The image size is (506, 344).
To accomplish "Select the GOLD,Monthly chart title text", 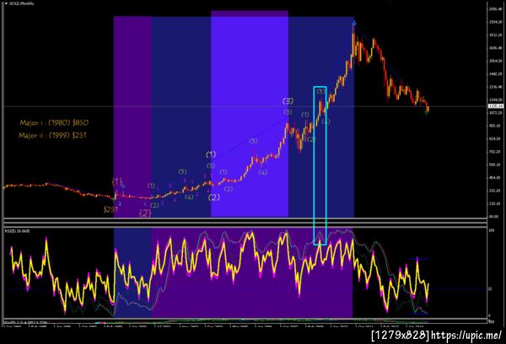I will coord(21,3).
